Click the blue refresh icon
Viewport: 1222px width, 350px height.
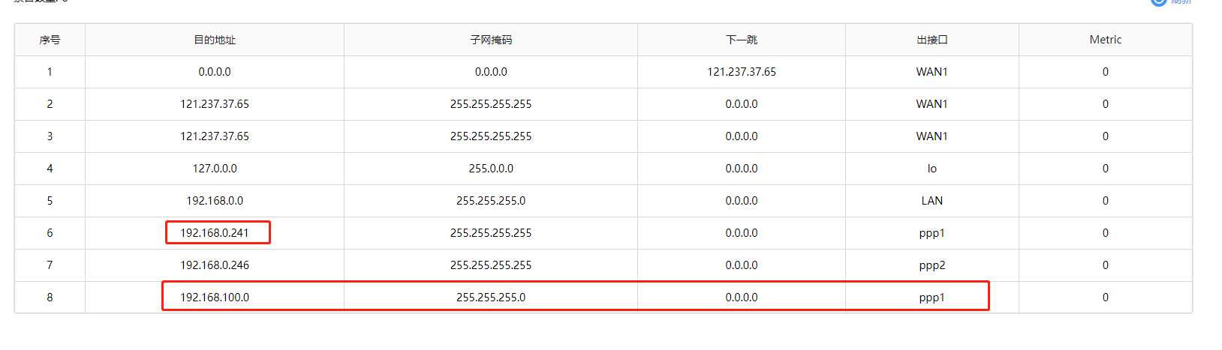1158,2
